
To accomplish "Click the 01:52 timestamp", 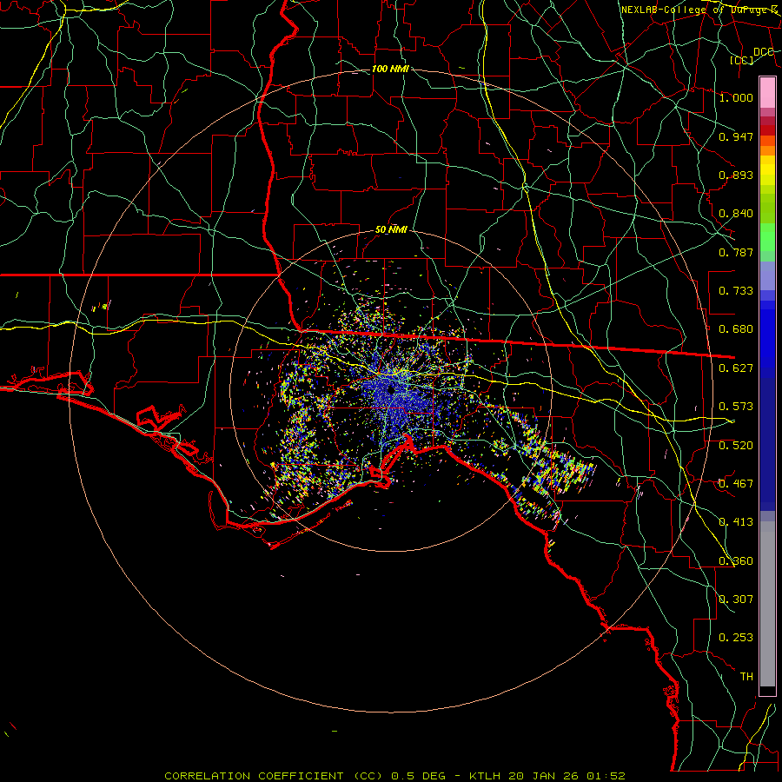I will coord(606,776).
